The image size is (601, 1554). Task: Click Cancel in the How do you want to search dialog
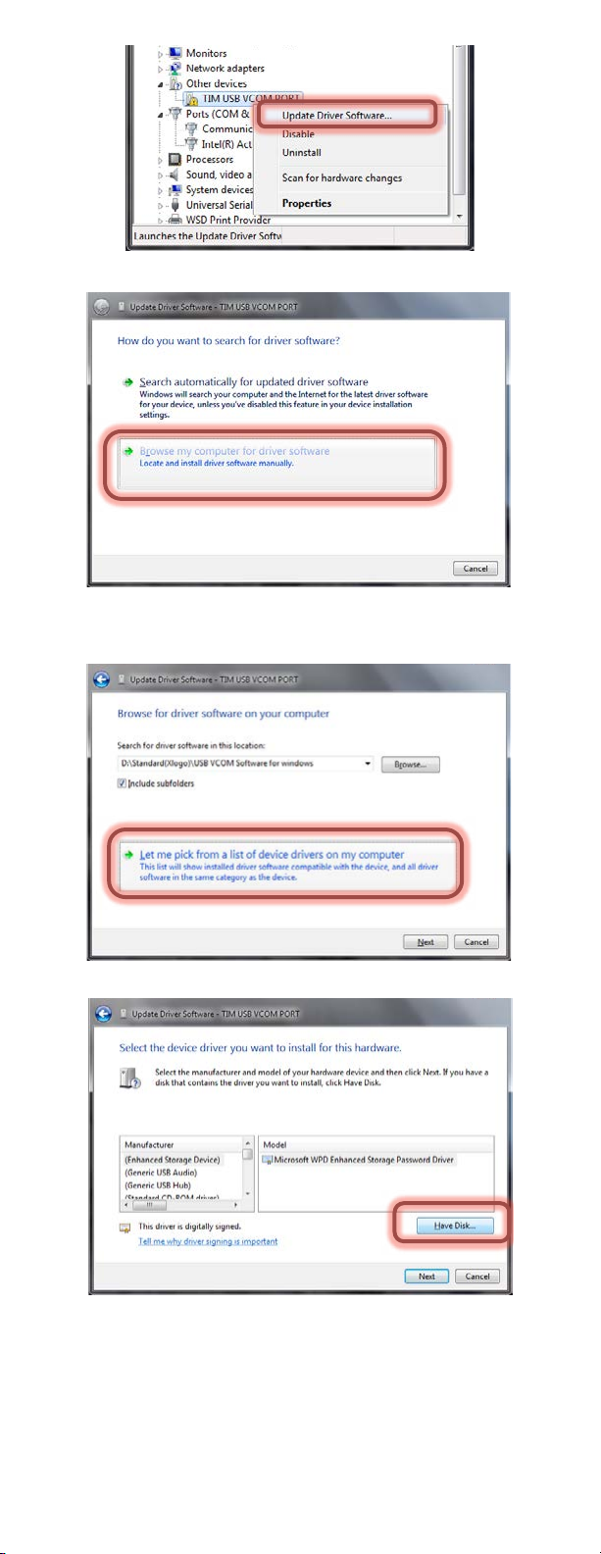pos(476,569)
